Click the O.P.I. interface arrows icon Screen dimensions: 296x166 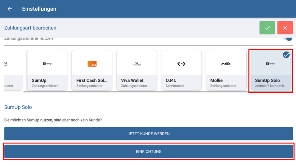(x=181, y=64)
